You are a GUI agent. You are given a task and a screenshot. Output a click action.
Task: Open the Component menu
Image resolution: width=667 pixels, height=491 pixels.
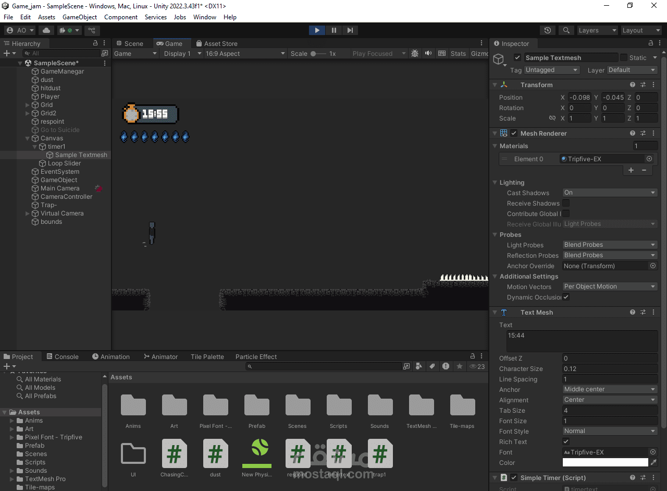point(121,17)
